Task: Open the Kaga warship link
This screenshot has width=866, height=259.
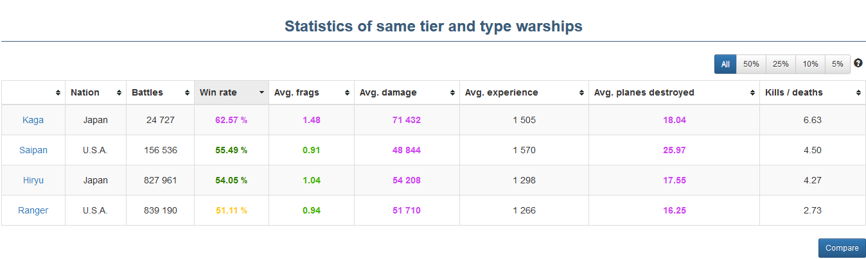Action: coord(33,120)
